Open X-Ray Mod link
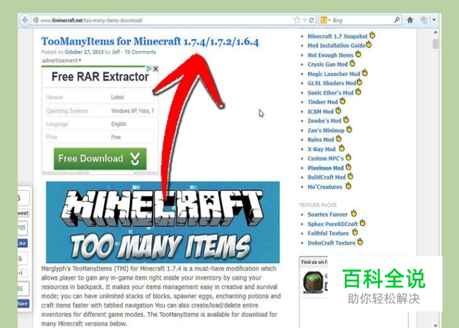 click(x=322, y=149)
